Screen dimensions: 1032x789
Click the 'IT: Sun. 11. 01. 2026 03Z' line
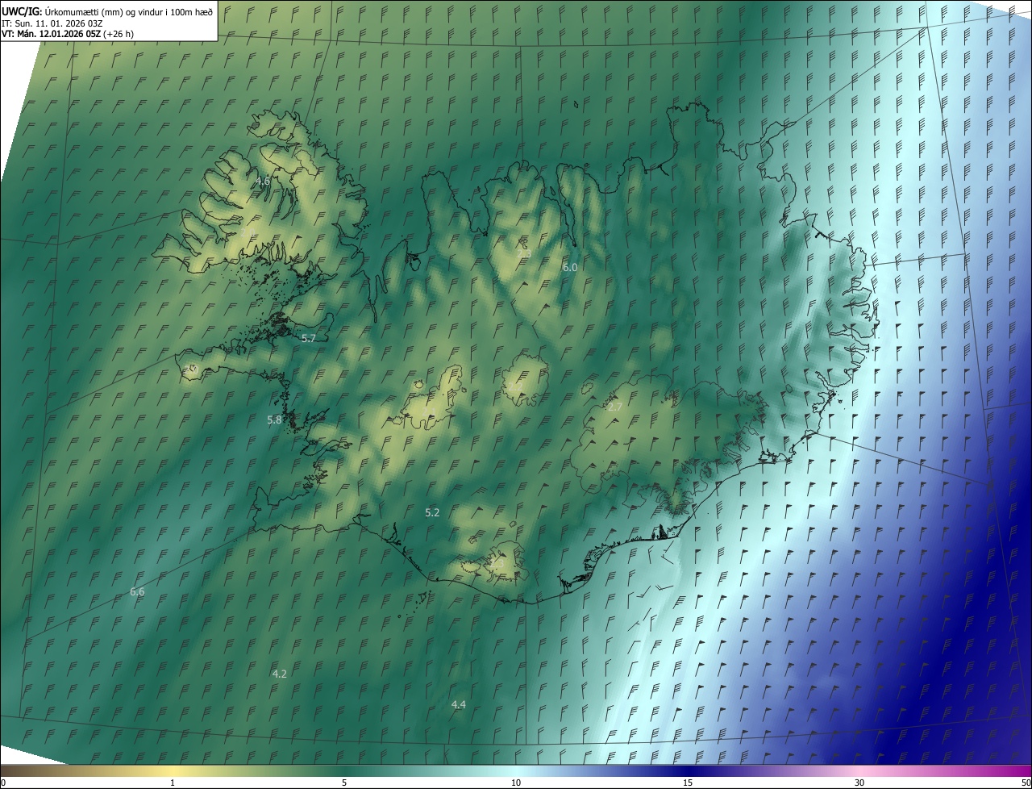pos(52,23)
